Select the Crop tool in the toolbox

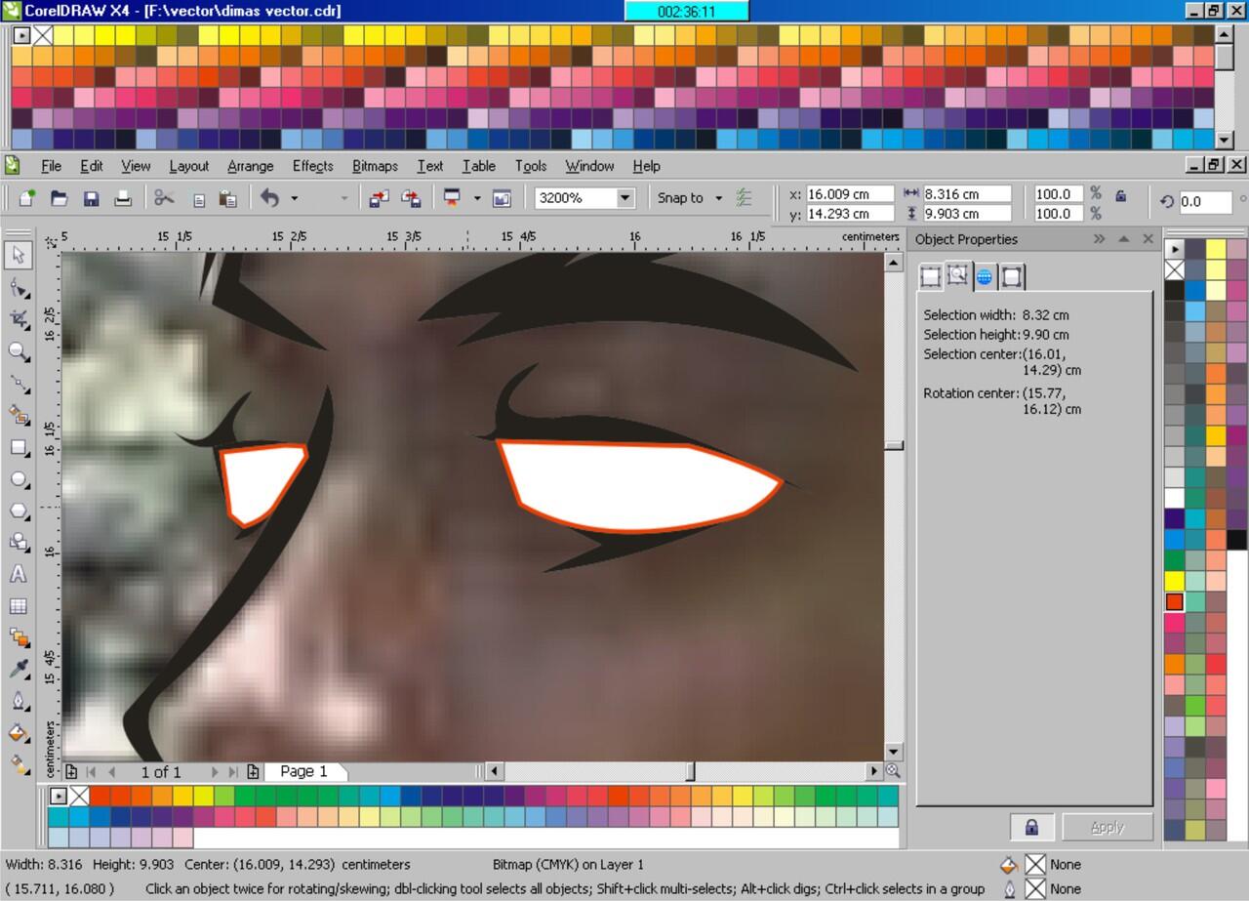pyautogui.click(x=19, y=319)
